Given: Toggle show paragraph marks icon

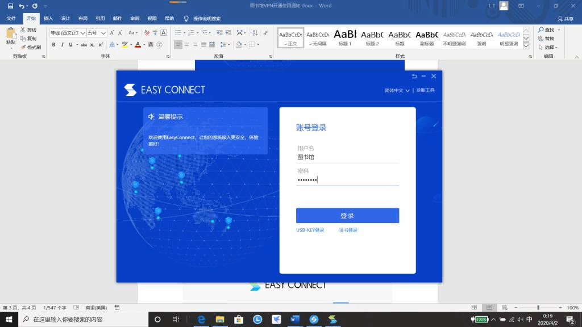Looking at the screenshot, I should pos(266,33).
